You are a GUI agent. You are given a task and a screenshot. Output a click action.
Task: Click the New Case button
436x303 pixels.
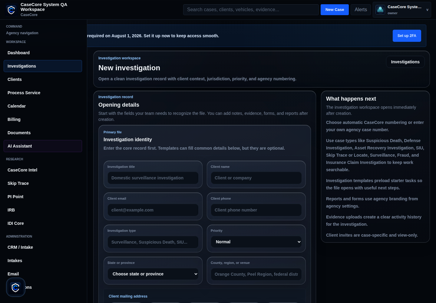[335, 10]
